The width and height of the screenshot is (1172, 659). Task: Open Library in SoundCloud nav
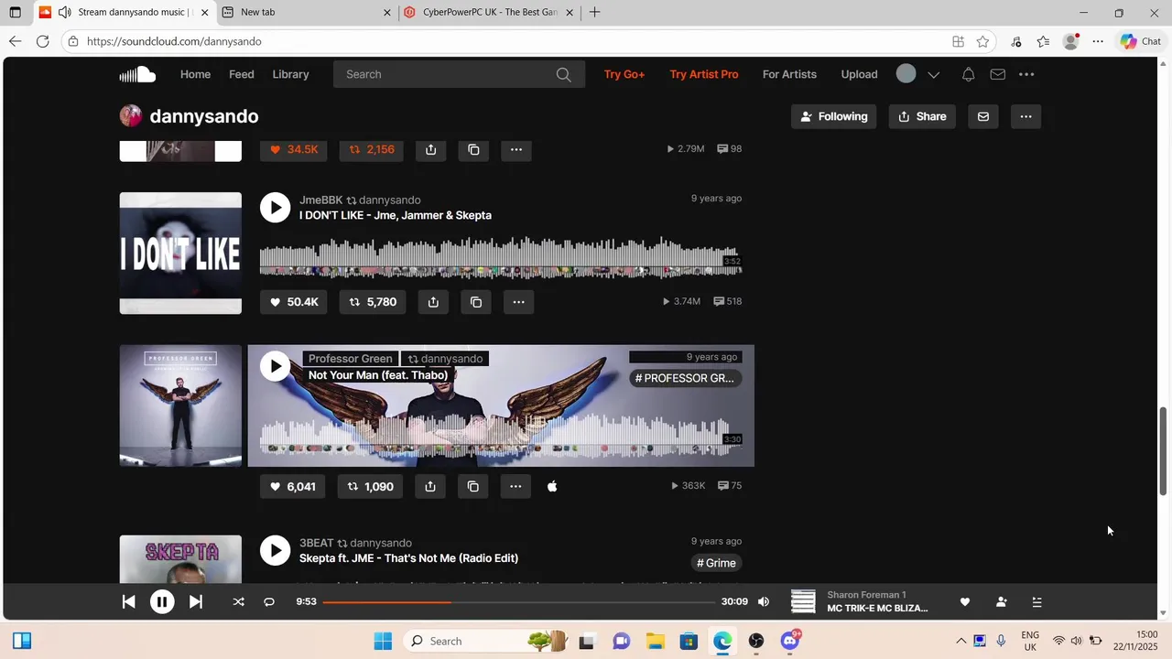290,74
